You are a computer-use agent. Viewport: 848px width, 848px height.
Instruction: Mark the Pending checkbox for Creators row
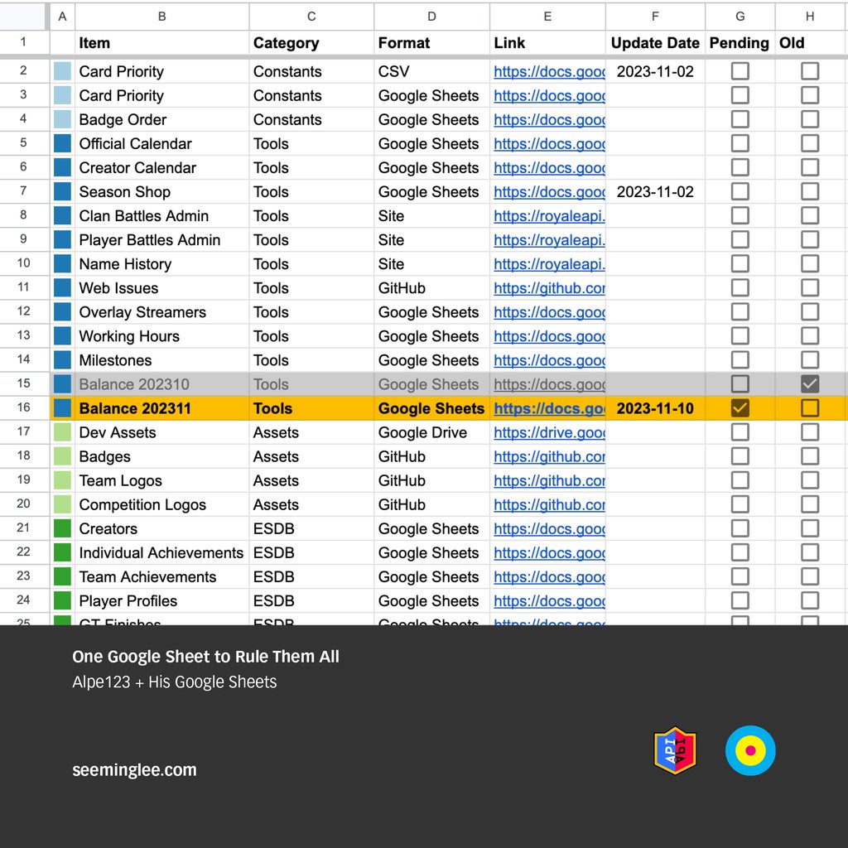(x=739, y=528)
